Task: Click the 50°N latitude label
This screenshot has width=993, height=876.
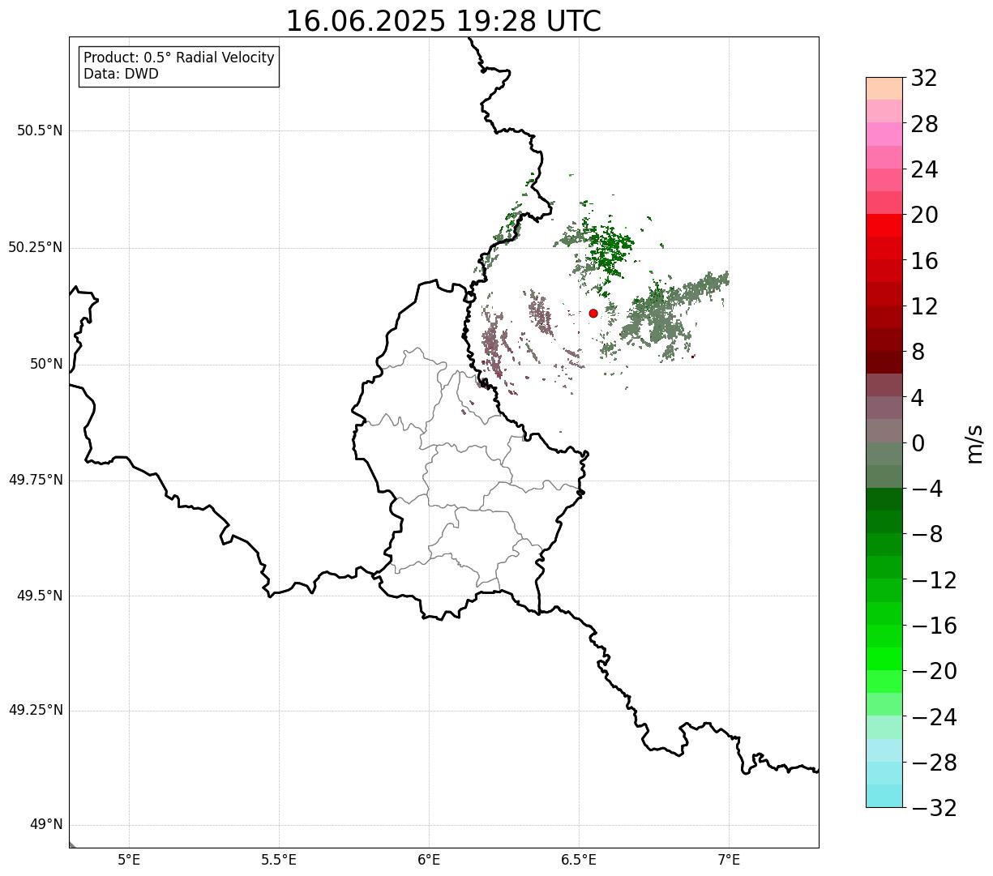Action: (46, 364)
